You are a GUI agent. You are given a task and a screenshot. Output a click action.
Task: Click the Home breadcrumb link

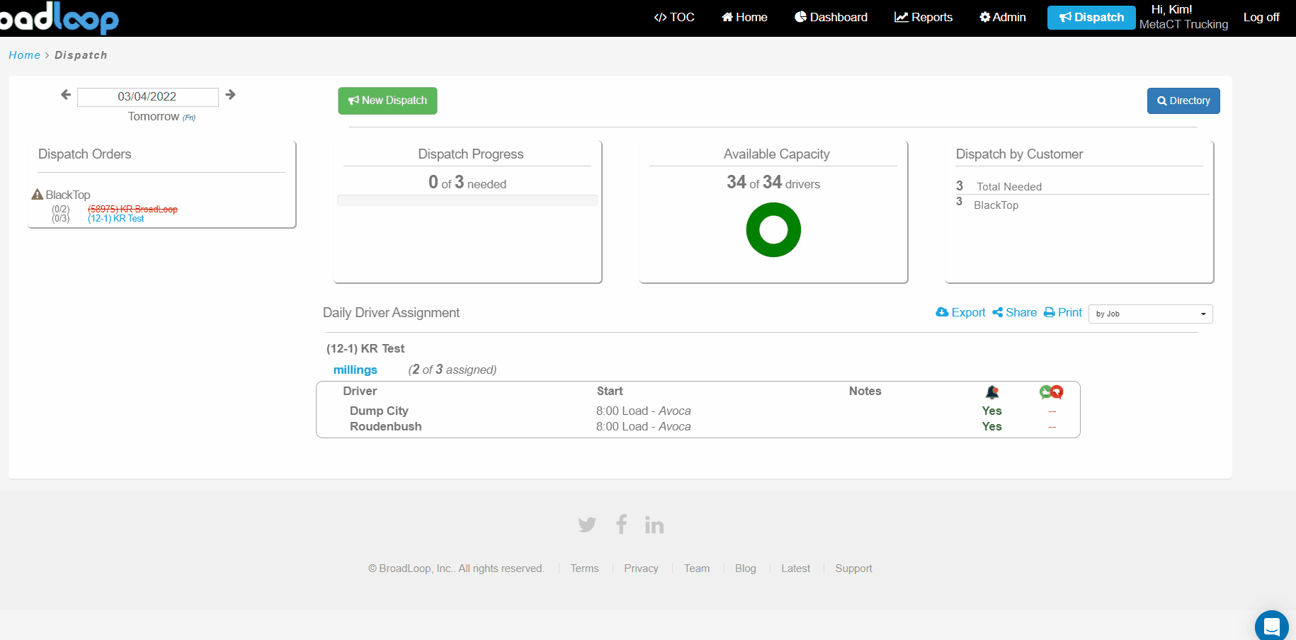24,55
